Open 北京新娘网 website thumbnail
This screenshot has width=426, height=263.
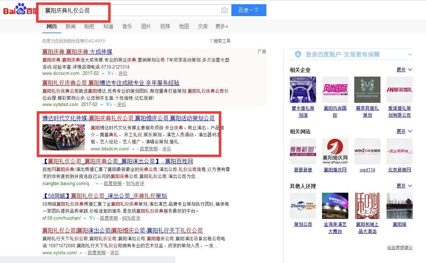(399, 151)
